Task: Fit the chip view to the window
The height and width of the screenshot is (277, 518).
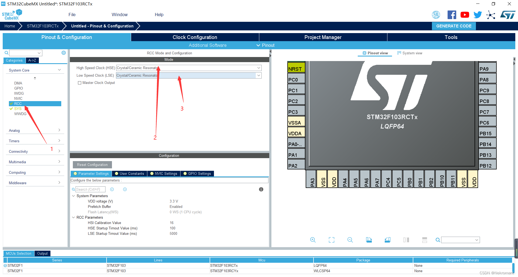Action: 332,240
